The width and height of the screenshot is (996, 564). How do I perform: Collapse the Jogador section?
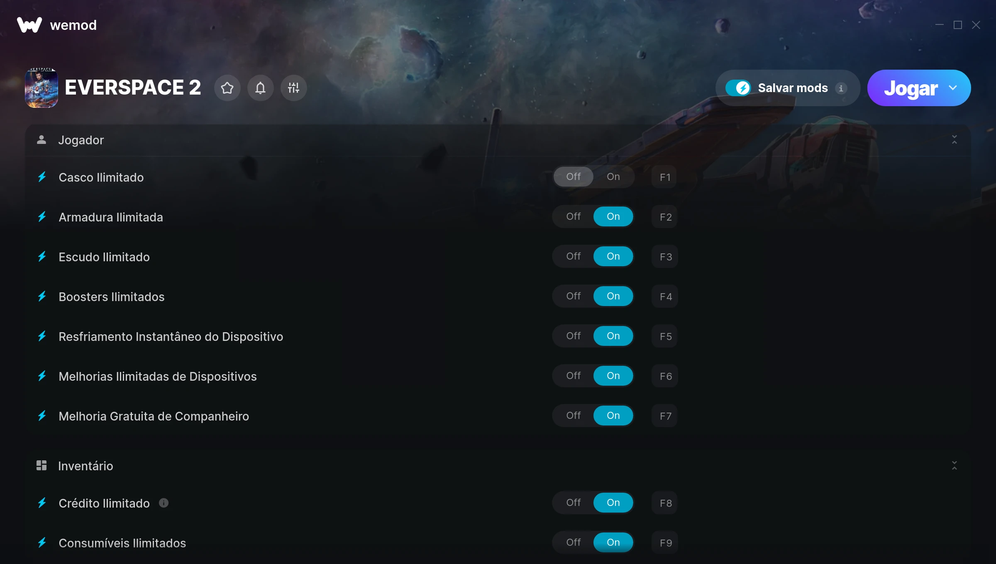(x=954, y=140)
